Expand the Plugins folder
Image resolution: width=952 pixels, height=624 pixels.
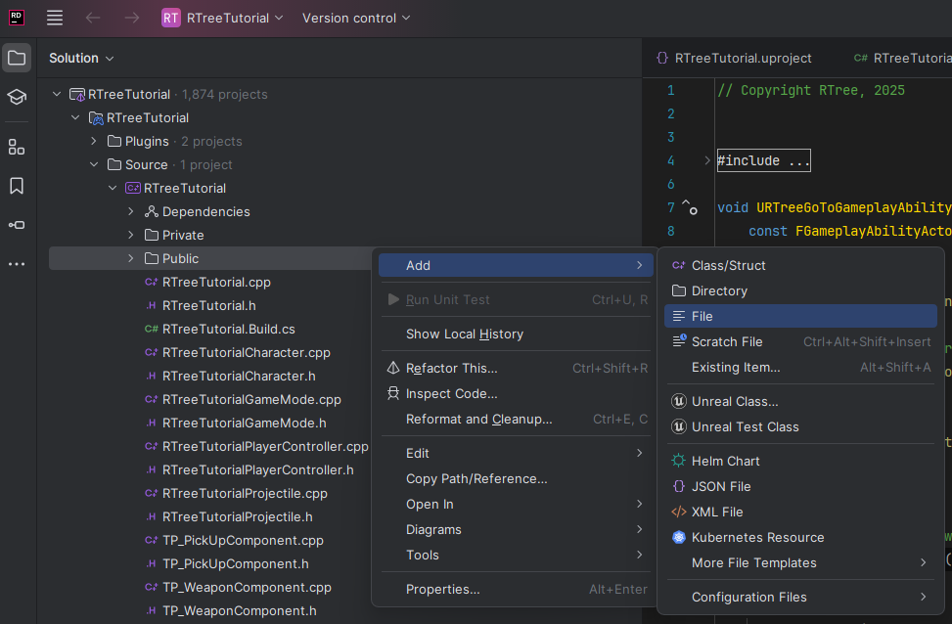[x=94, y=141]
